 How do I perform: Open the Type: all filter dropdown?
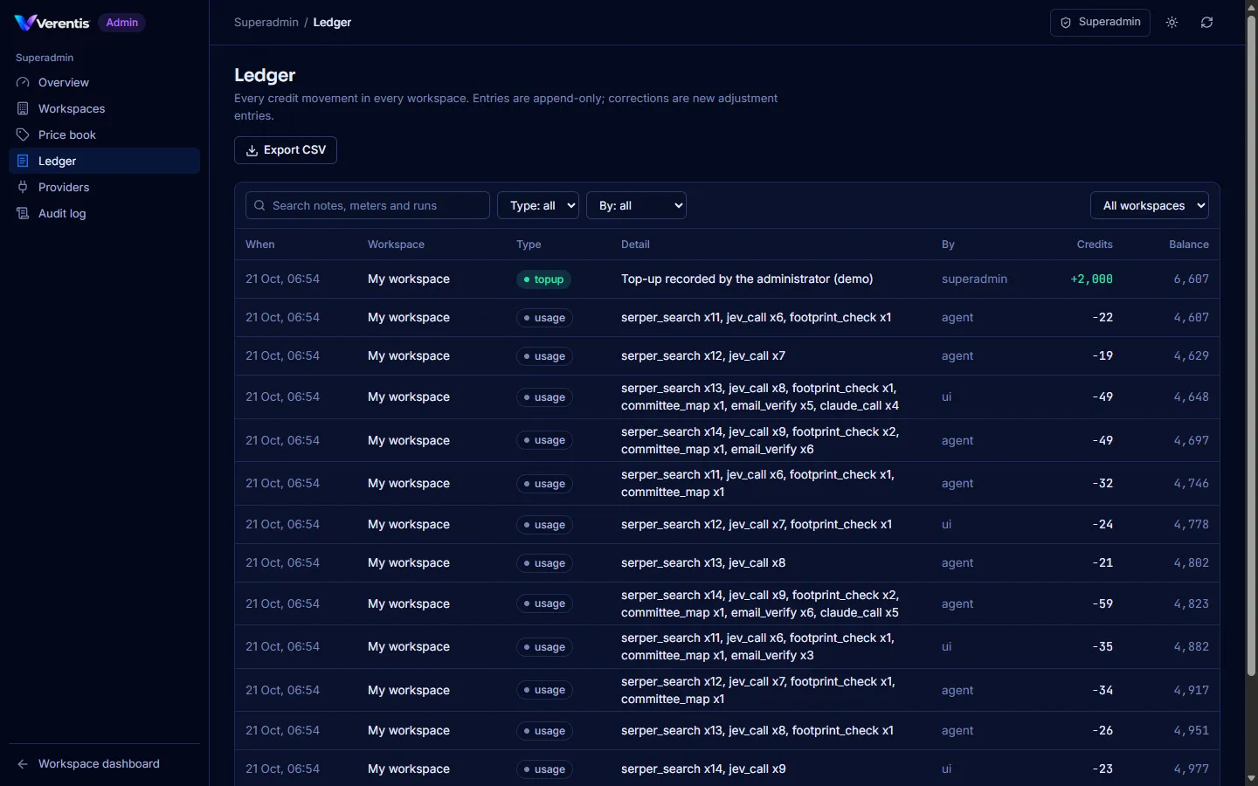coord(538,205)
